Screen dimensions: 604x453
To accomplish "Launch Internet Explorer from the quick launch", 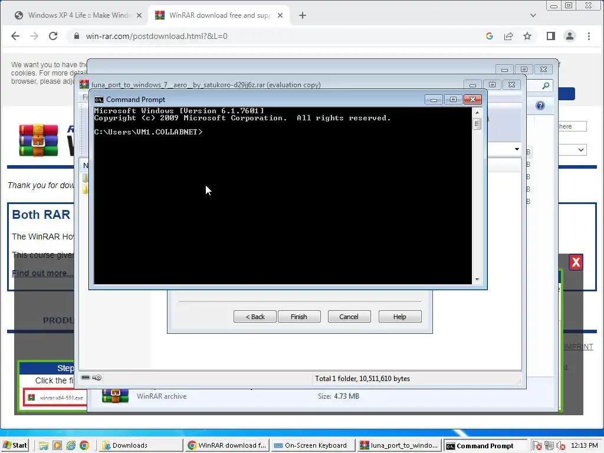I will coord(71,446).
